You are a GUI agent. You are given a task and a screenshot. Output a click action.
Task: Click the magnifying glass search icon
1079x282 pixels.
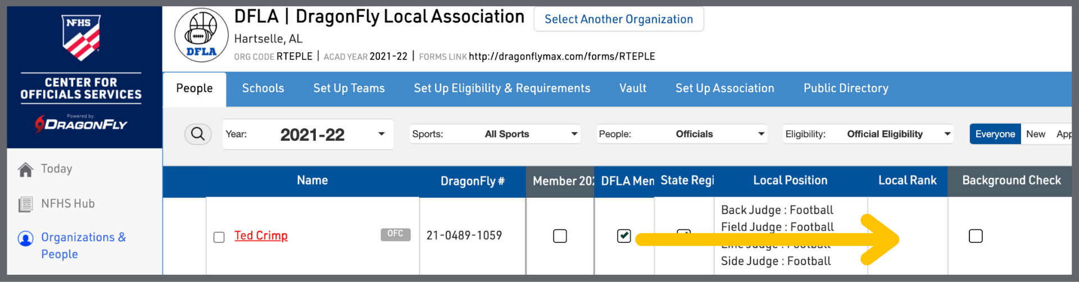198,134
